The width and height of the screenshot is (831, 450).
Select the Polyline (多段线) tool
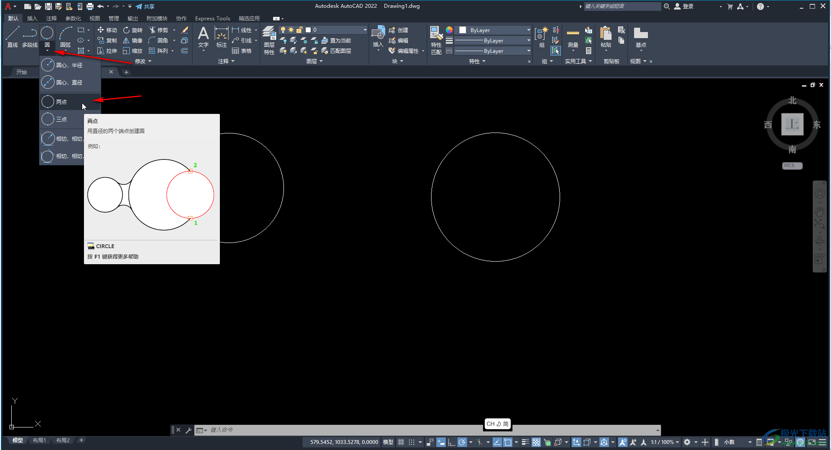point(30,37)
